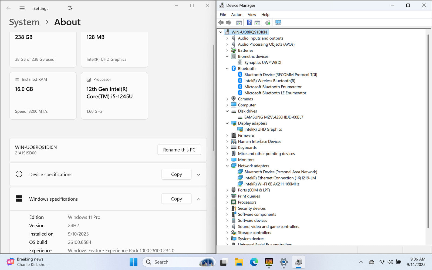Screen dimensions: 432x270
Task: Click the Settings page vertical scrollbar
Action: pyautogui.click(x=214, y=97)
